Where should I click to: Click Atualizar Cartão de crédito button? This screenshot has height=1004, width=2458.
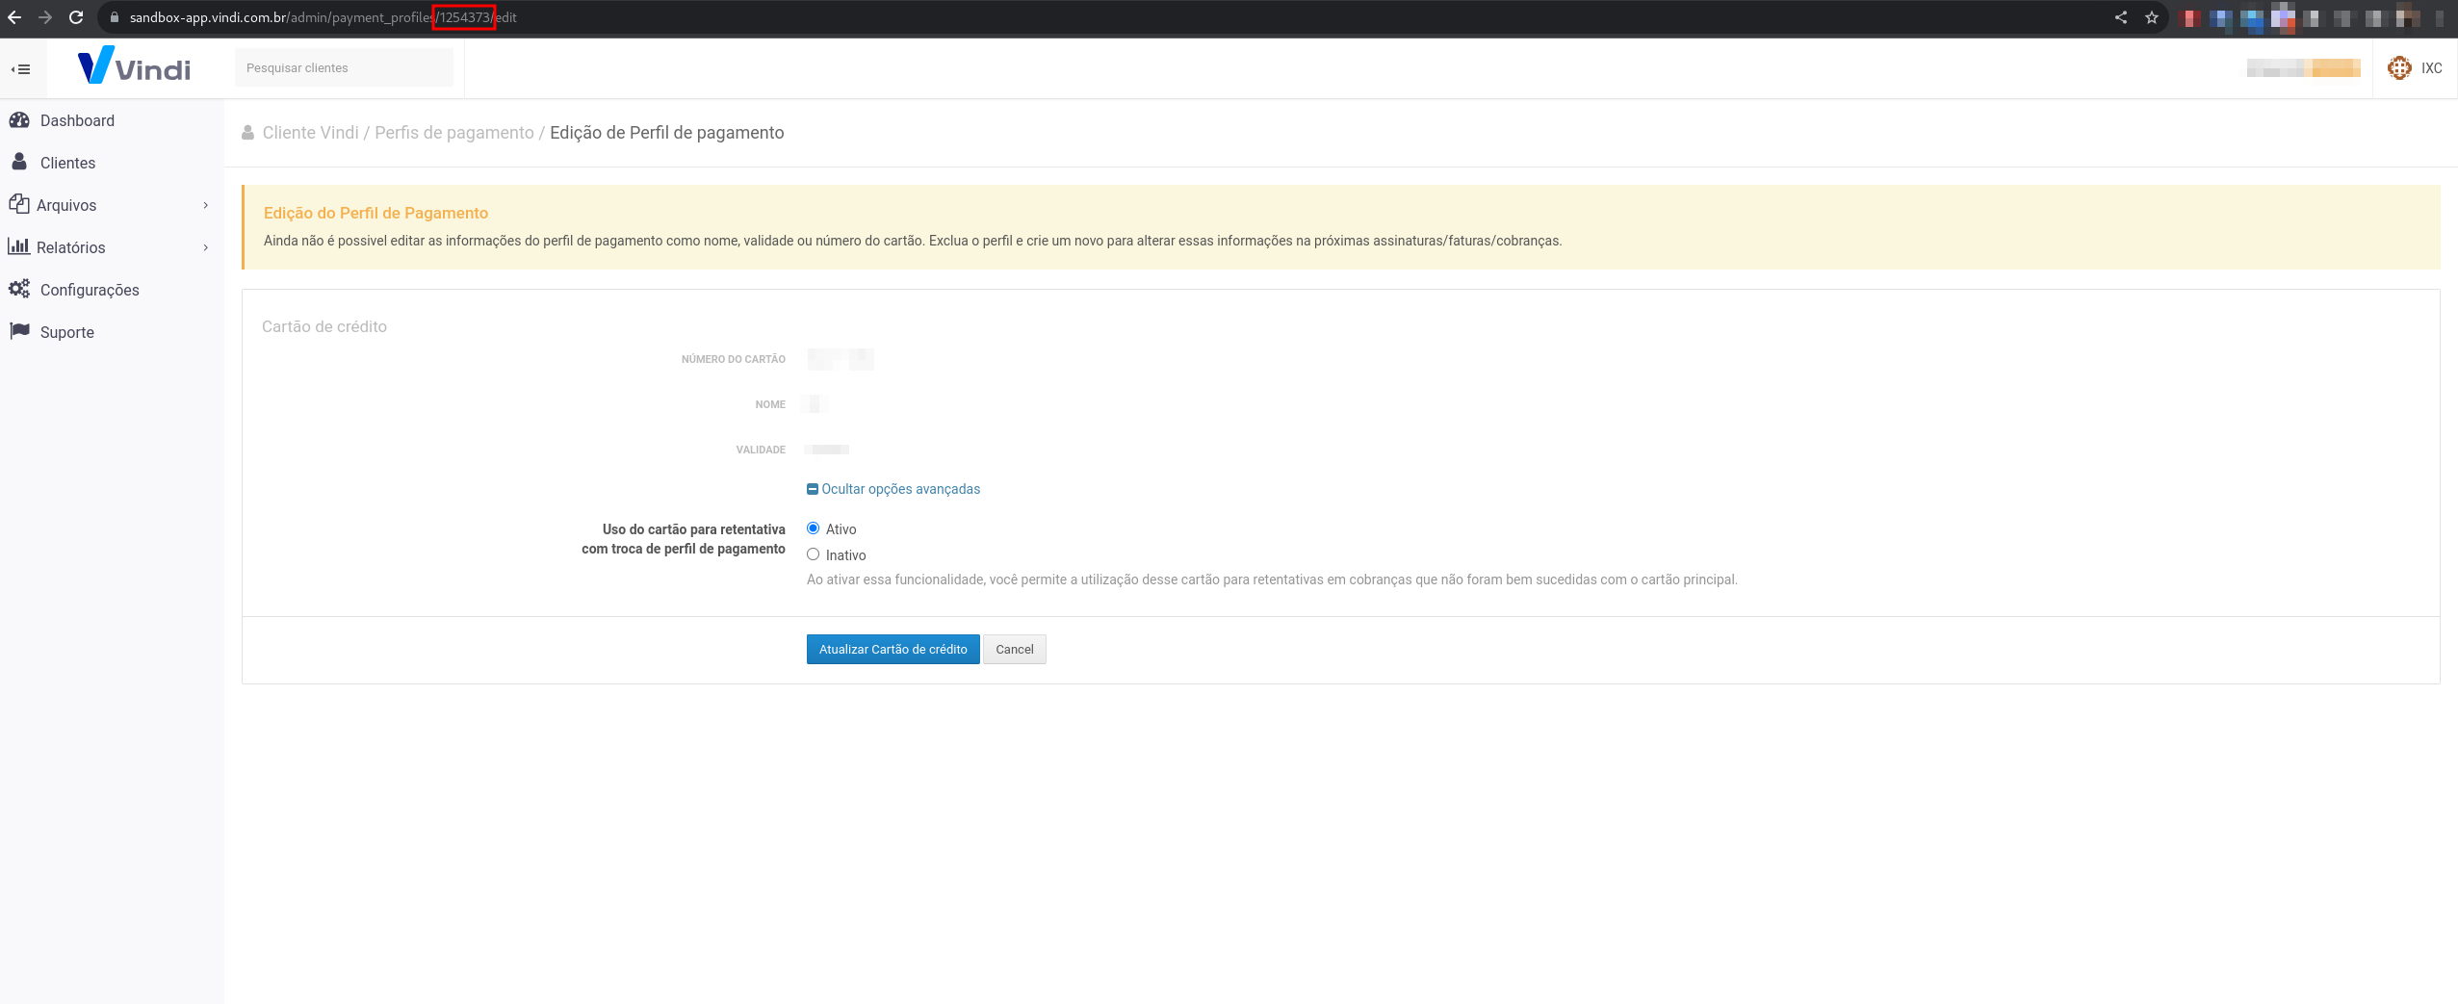click(893, 650)
